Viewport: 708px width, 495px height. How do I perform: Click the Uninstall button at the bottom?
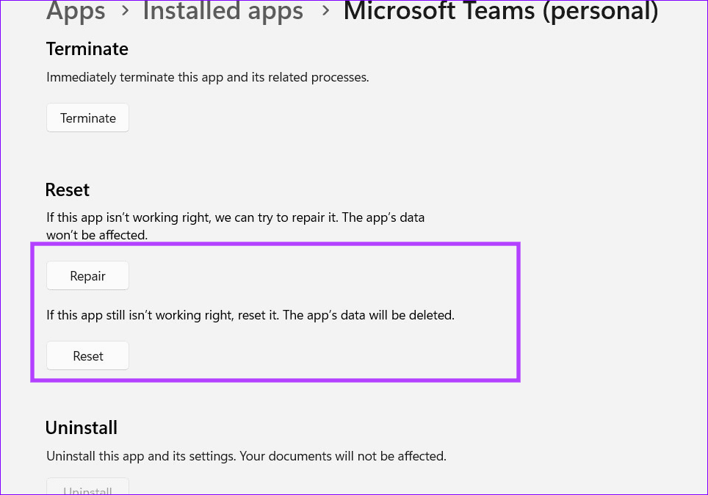87,489
